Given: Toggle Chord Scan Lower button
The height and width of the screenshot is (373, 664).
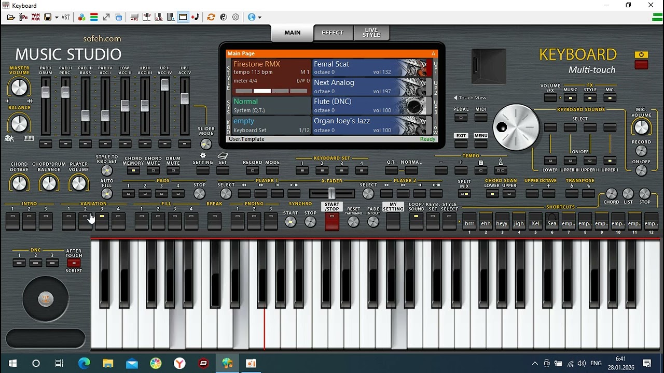Looking at the screenshot, I should coord(492,194).
